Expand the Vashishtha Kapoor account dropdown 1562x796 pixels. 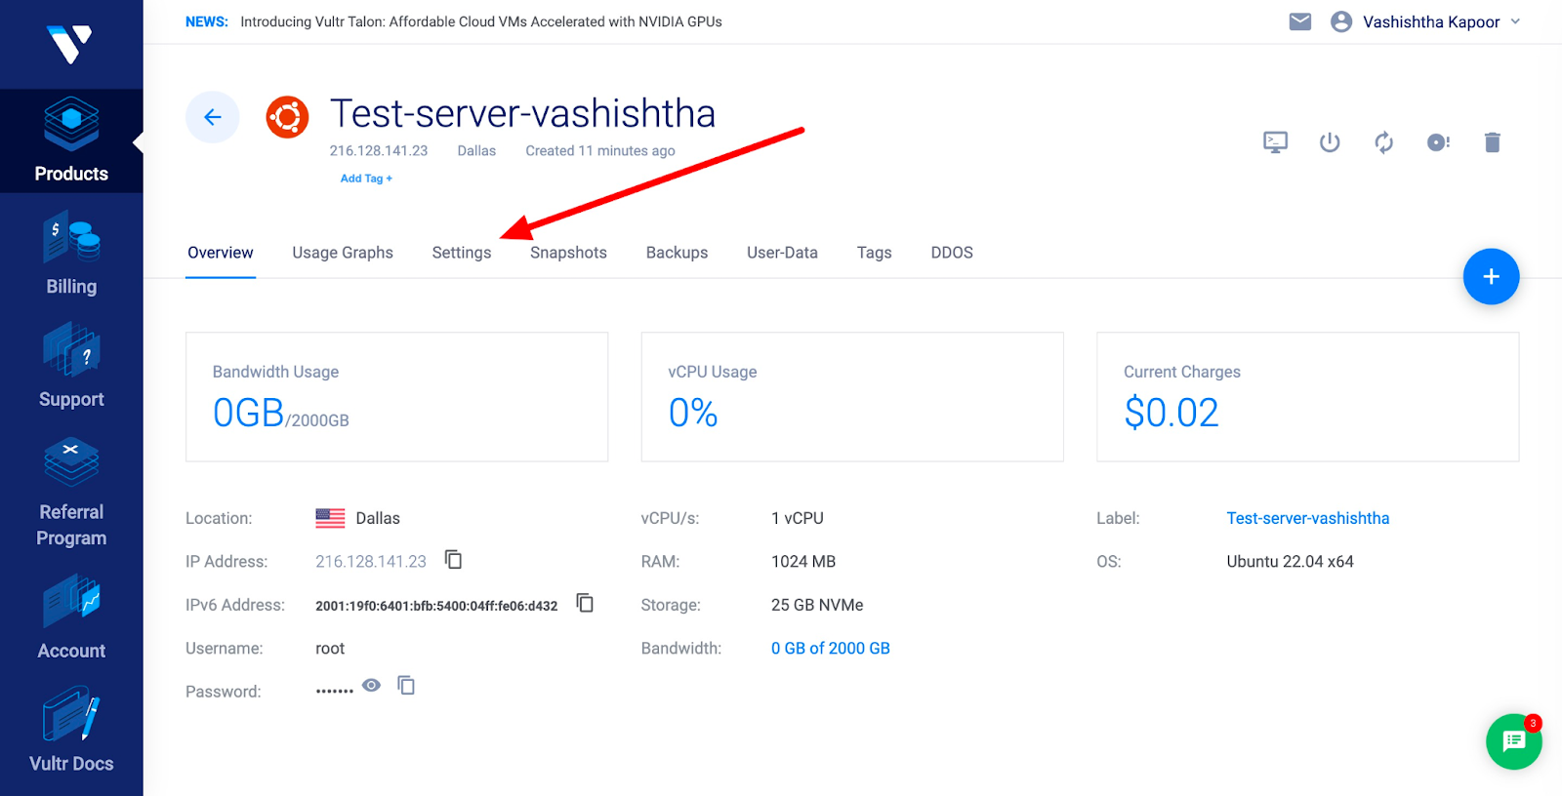tap(1515, 21)
